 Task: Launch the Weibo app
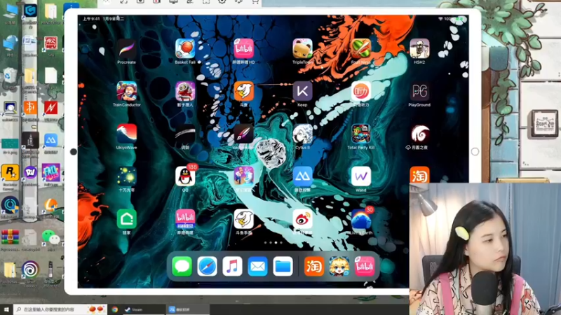[302, 219]
